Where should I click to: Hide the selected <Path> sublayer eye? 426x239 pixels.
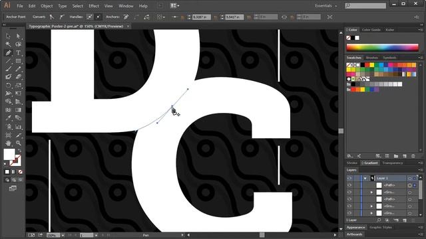(x=349, y=185)
